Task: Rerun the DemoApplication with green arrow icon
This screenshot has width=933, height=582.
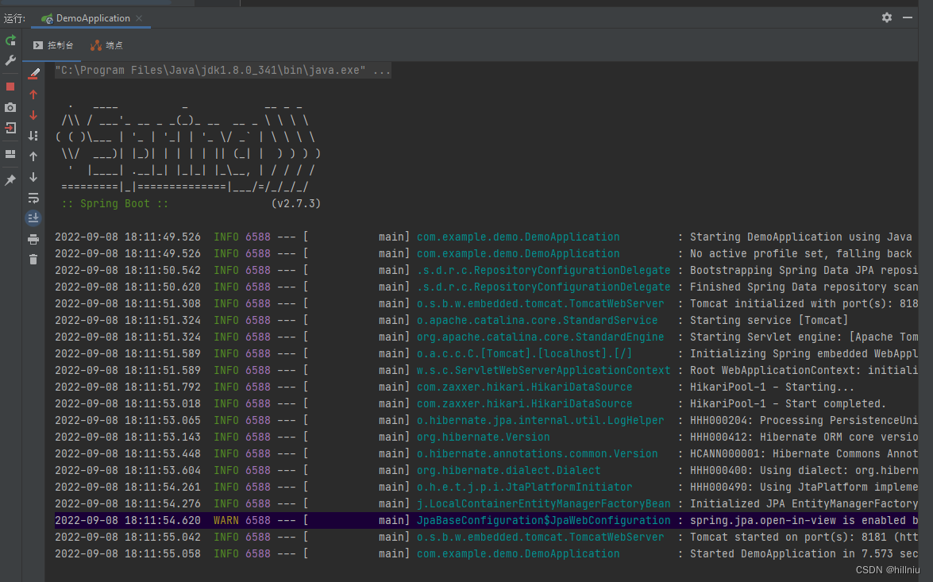Action: point(10,40)
